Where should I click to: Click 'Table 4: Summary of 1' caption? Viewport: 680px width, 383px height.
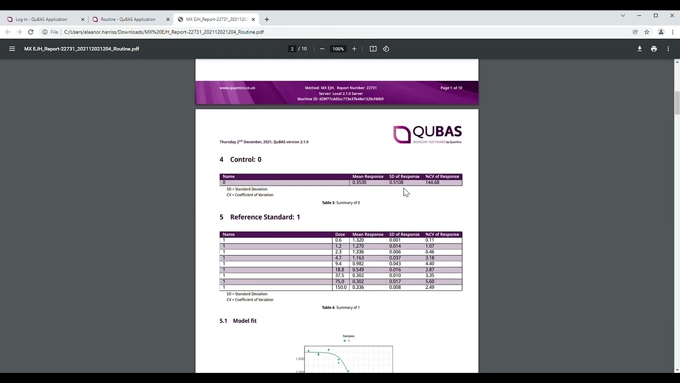tap(341, 307)
